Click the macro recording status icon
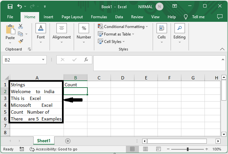Image resolution: width=228 pixels, height=154 pixels. [x=22, y=149]
